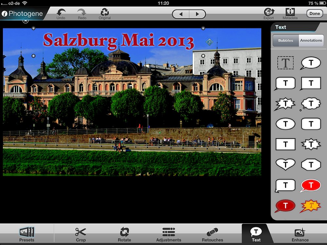
Task: Pick the heart-shaped text bubble
Action: (285, 164)
